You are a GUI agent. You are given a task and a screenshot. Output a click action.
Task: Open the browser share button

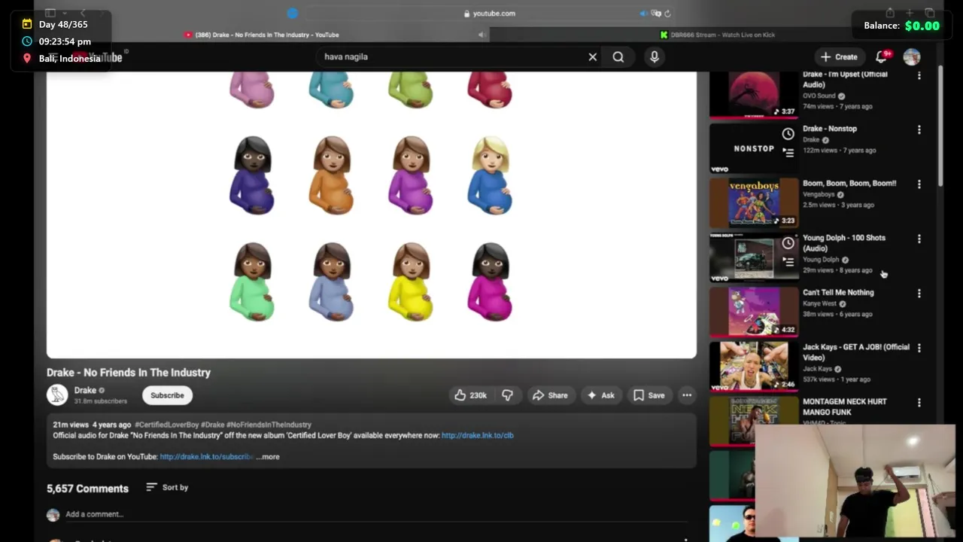(x=890, y=13)
